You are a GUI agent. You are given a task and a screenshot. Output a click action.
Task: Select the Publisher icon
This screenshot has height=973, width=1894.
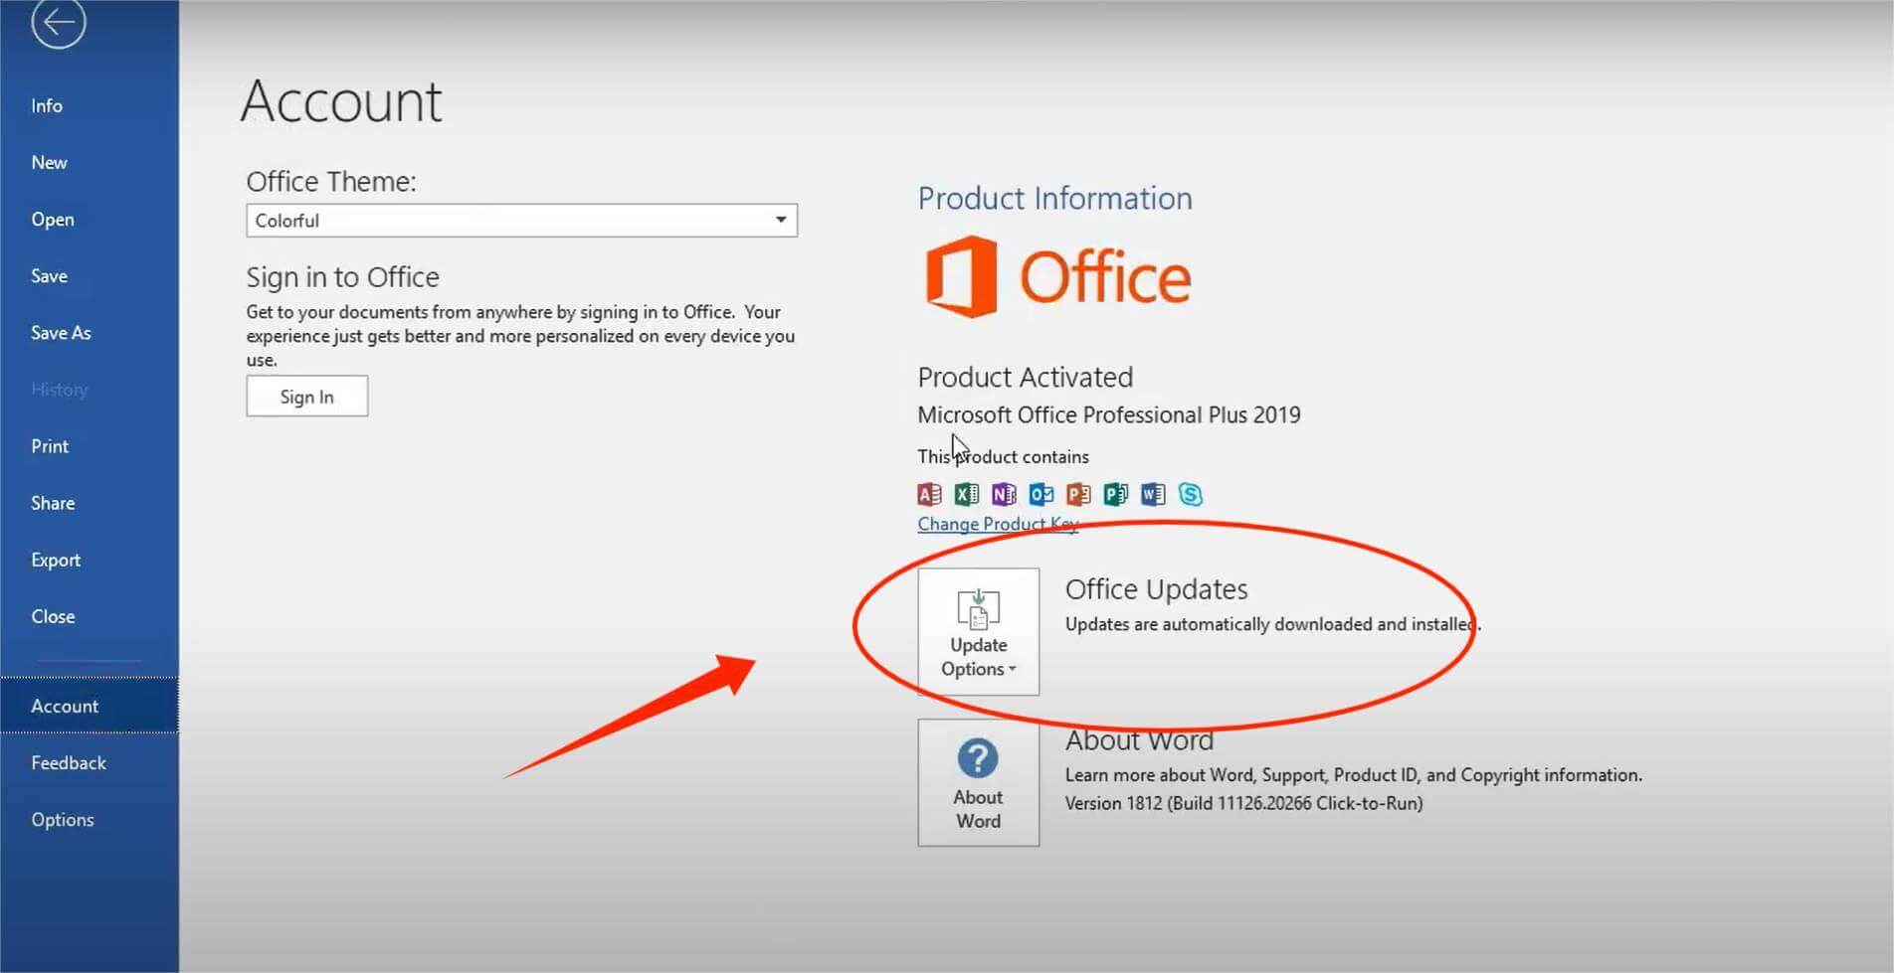[1115, 494]
